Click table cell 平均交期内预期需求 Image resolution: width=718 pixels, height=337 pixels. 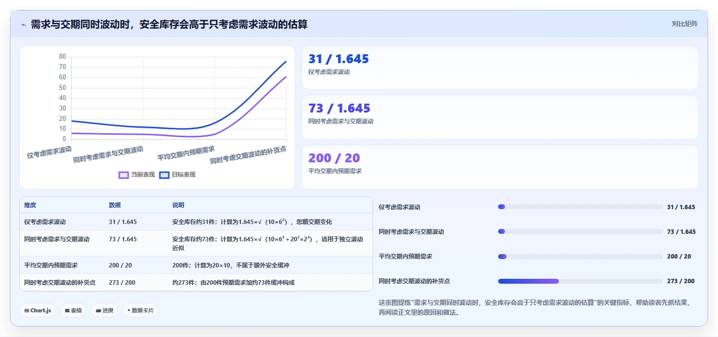(x=51, y=265)
